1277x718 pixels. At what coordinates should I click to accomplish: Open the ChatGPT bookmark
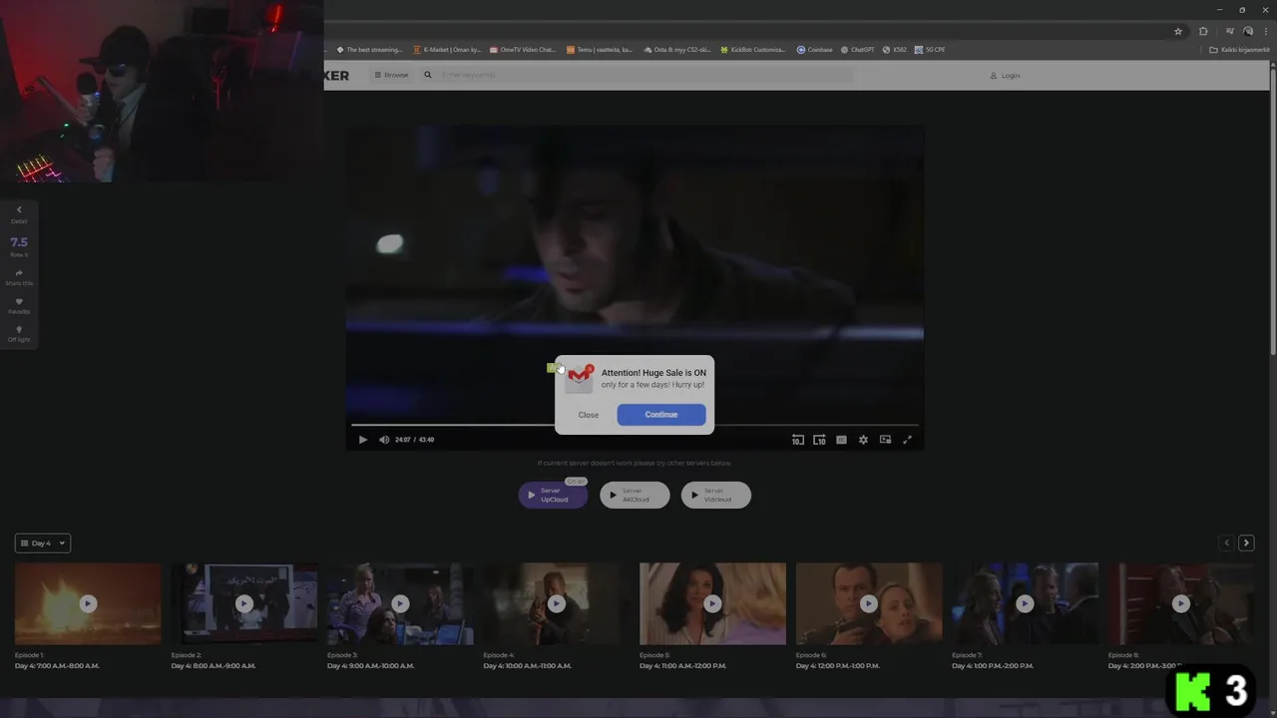[x=857, y=50]
